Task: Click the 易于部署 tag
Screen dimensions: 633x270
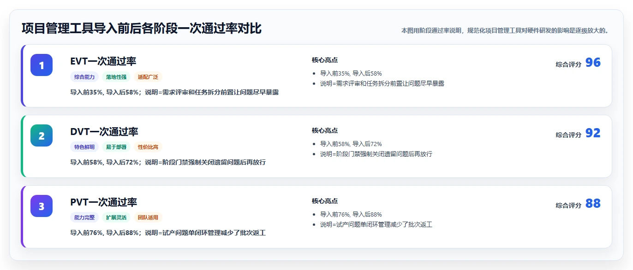Action: coord(116,147)
